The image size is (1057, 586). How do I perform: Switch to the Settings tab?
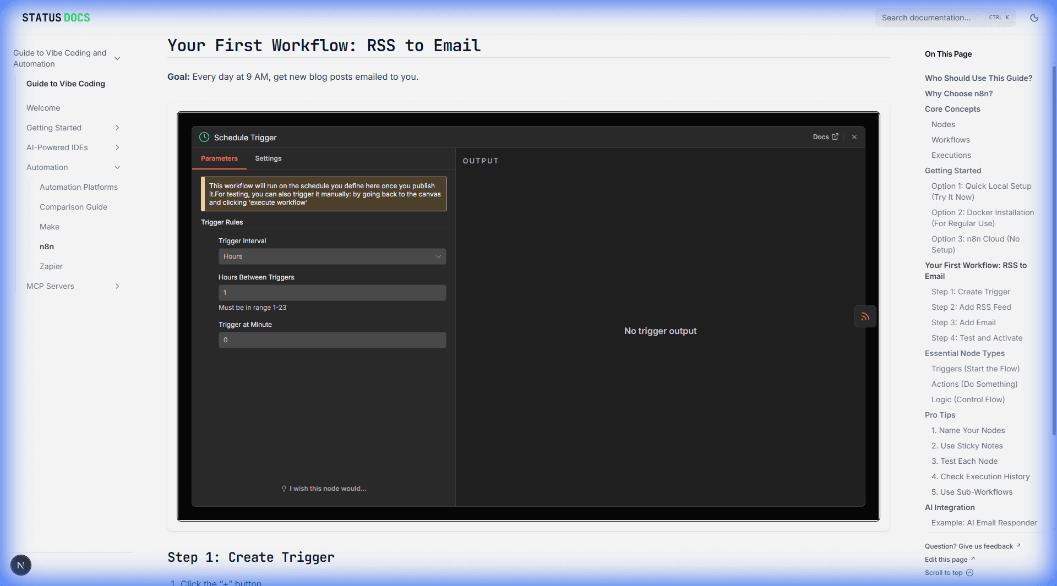click(268, 158)
